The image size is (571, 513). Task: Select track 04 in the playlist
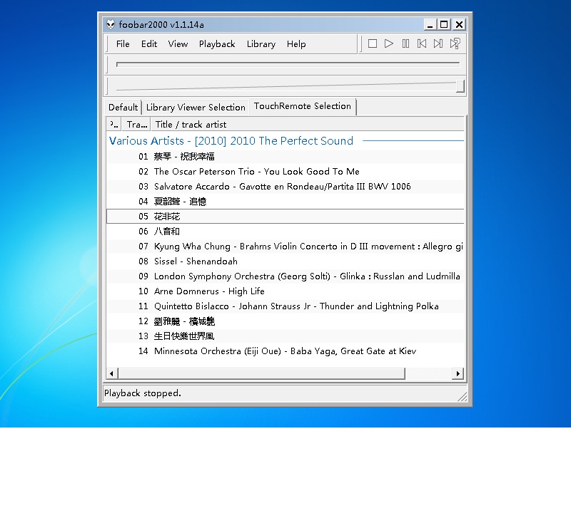pyautogui.click(x=285, y=202)
